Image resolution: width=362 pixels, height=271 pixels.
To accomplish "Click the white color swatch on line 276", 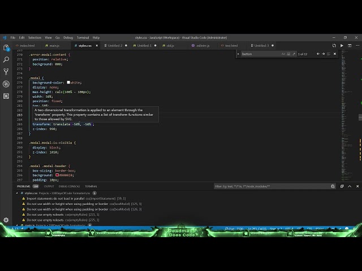I will [x=68, y=82].
